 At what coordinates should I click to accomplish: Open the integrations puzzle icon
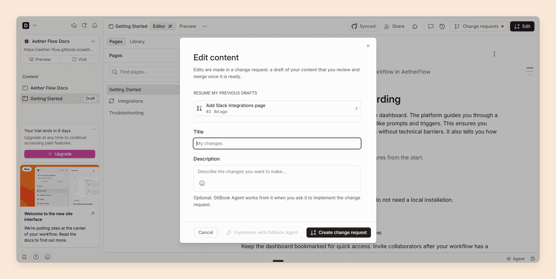(415, 26)
